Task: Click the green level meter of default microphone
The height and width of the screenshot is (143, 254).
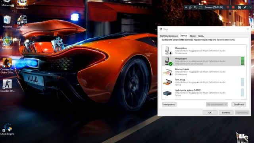Action: pos(242,61)
